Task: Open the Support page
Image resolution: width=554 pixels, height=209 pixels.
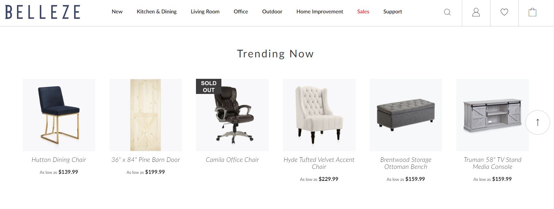Action: 393,12
